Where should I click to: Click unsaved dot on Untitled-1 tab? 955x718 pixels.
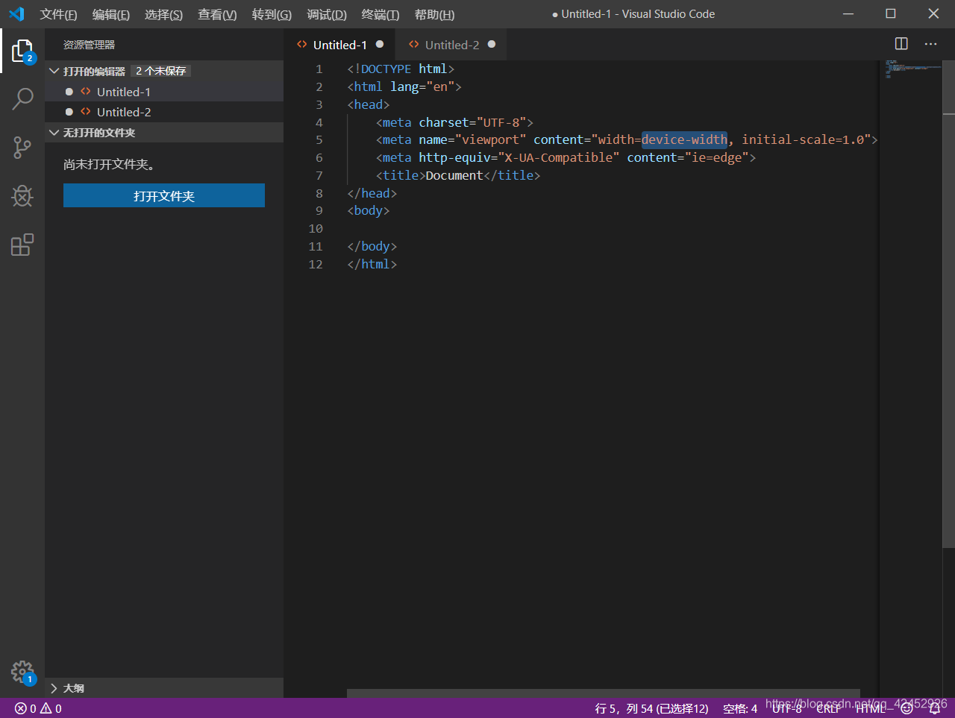380,44
